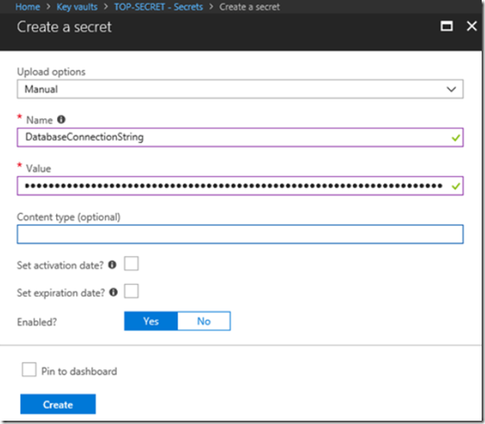Focus the Content type input field
485x424 pixels.
pos(240,234)
